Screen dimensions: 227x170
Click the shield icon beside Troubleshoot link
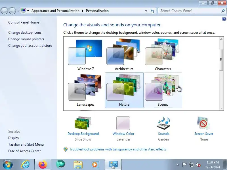pos(66,149)
